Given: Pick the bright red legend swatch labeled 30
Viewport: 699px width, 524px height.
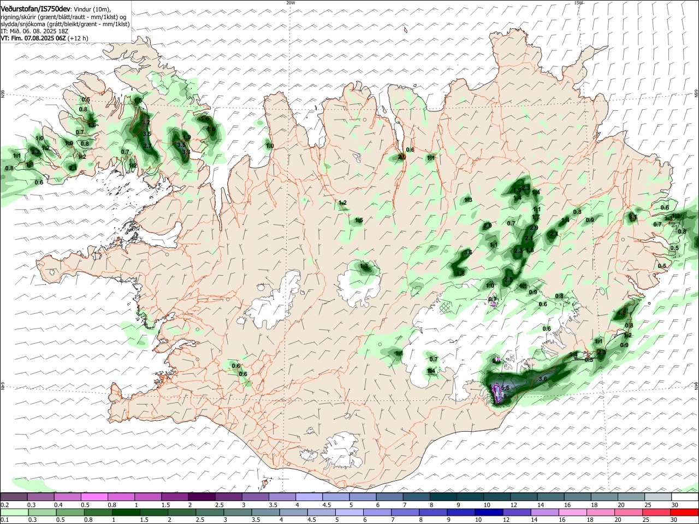Looking at the screenshot, I should pos(685,512).
